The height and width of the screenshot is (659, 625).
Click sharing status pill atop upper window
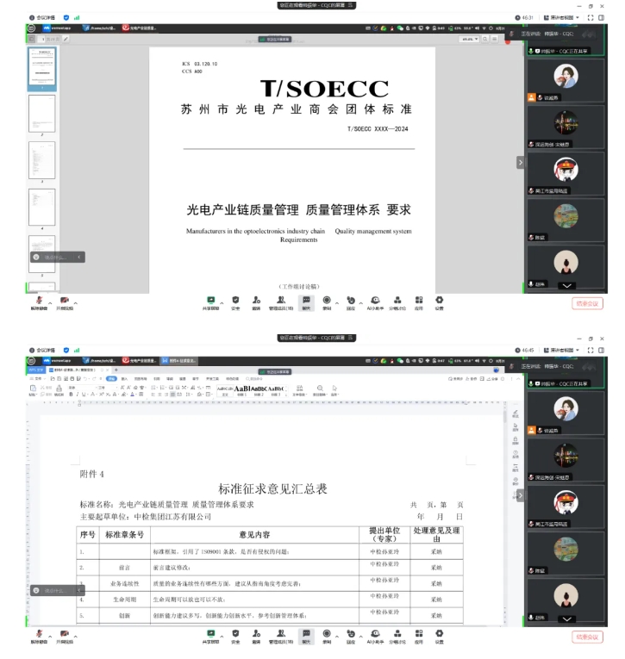[x=316, y=5]
